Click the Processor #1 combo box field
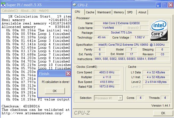This screenshot has width=174, height=118. [x=108, y=98]
